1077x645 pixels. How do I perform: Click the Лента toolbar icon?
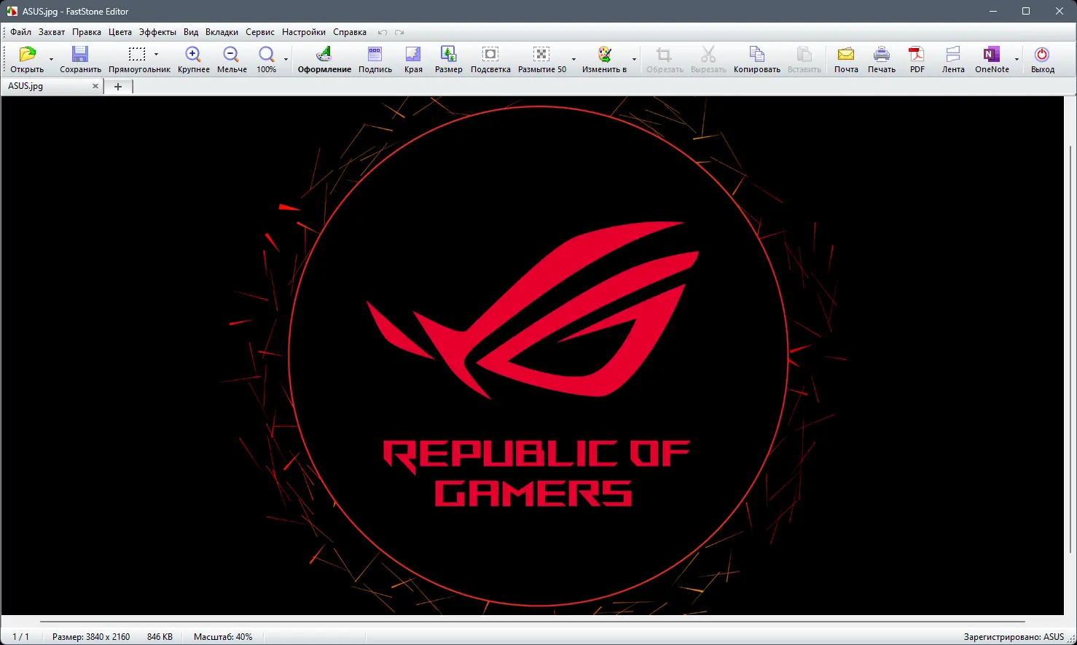953,59
